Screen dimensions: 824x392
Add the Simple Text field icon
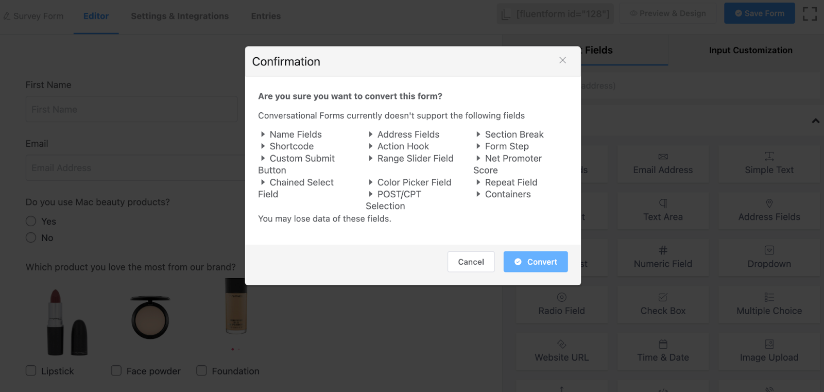tap(769, 156)
